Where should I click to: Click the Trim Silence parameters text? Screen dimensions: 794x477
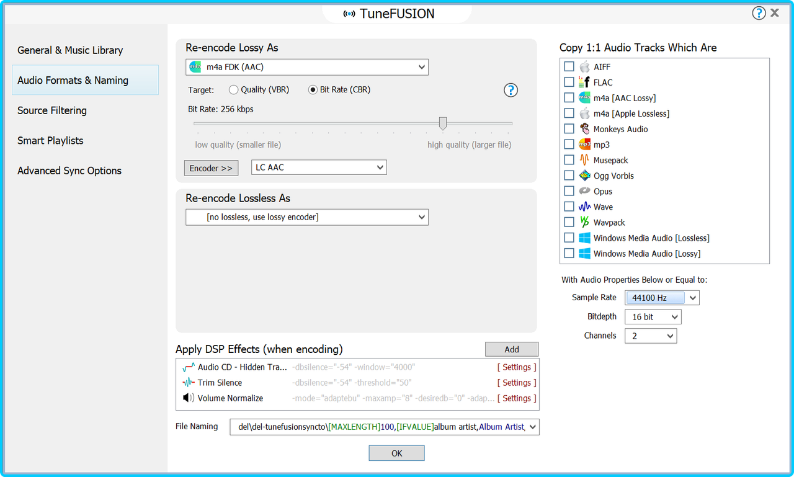click(x=352, y=383)
